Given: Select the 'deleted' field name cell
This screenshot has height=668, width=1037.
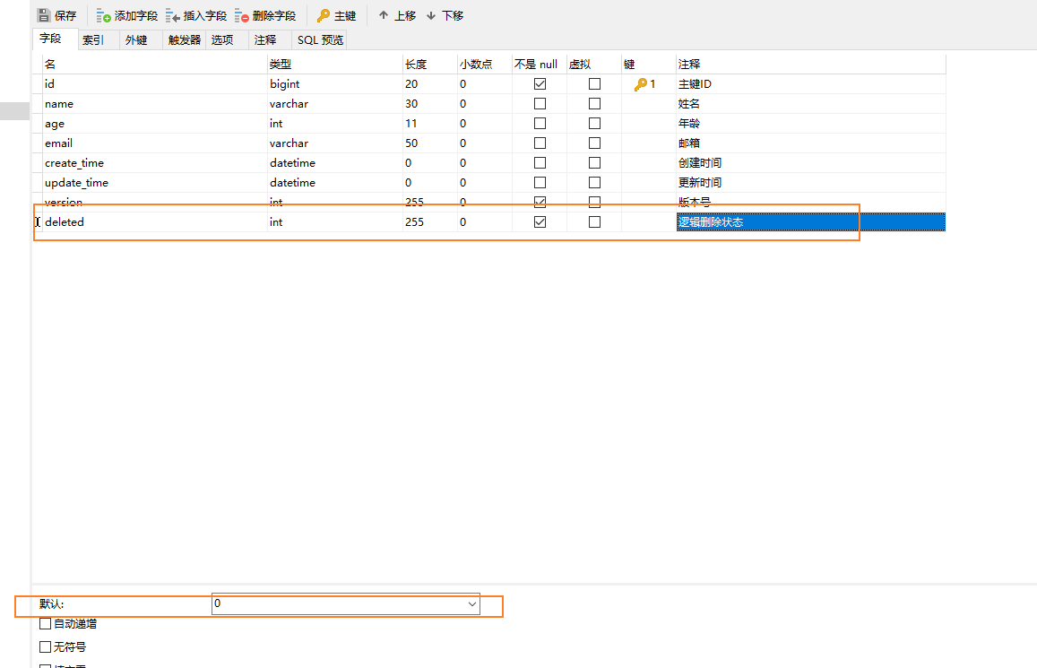Looking at the screenshot, I should tap(155, 222).
